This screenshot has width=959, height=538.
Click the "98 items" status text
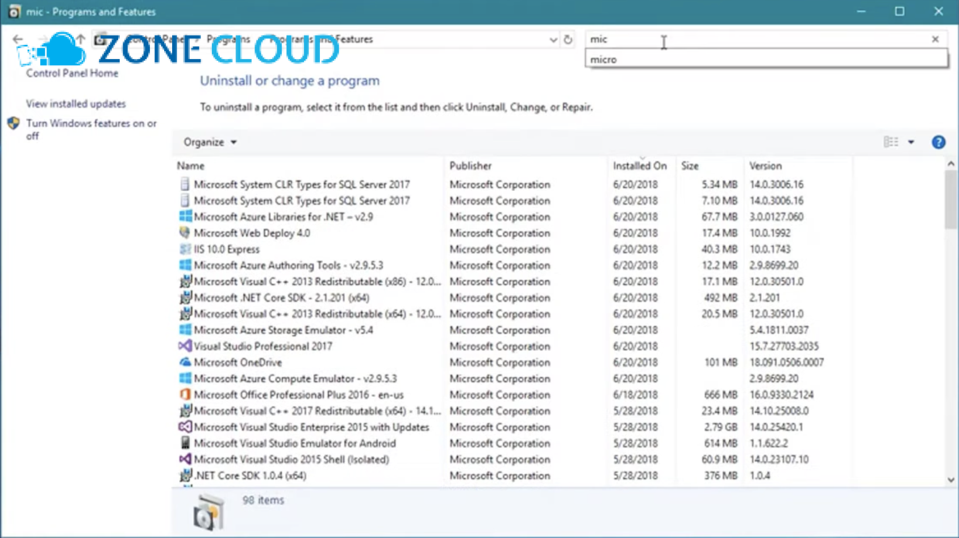pos(263,500)
